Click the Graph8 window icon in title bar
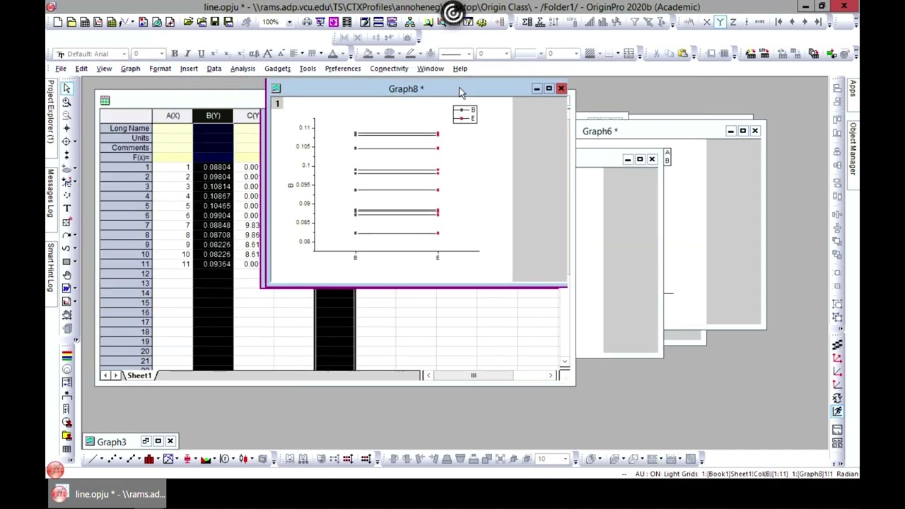The image size is (905, 509). click(276, 88)
